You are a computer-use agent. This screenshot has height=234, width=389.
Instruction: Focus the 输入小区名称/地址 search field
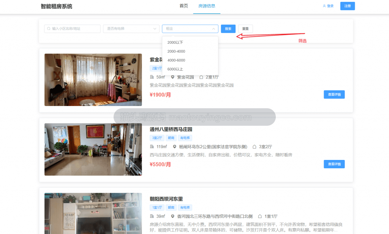[72, 29]
